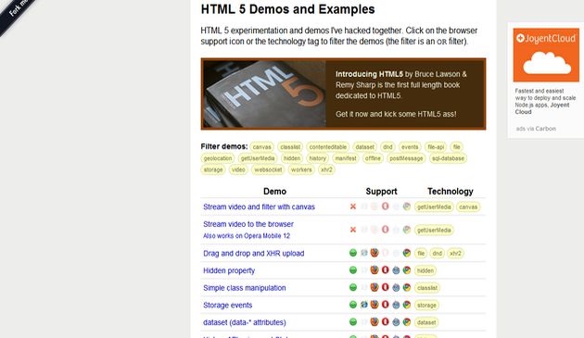This screenshot has height=338, width=584.
Task: Filter demos by the sql-database tag
Action: click(x=448, y=158)
